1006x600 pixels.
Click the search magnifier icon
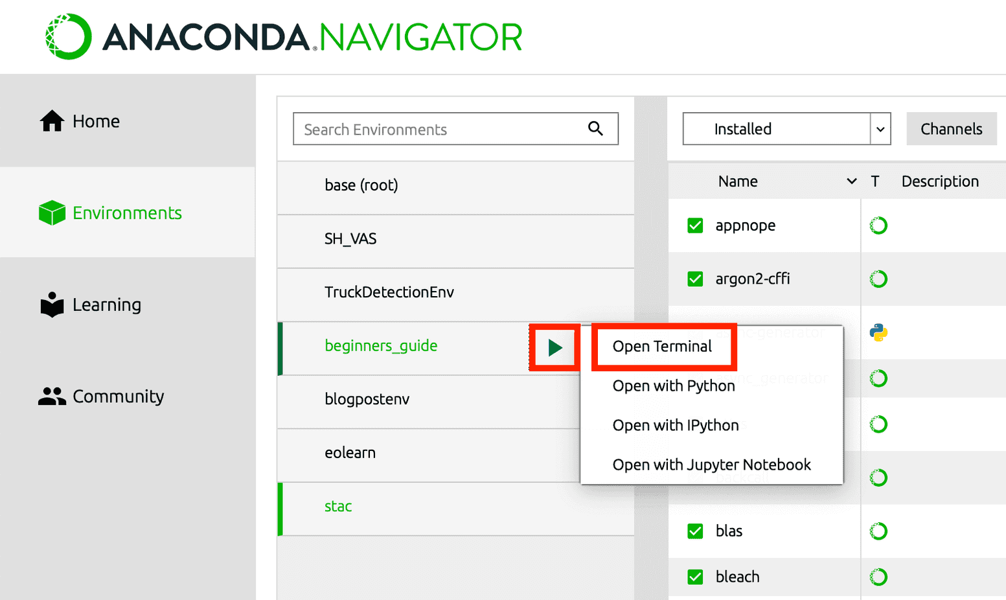coord(595,129)
